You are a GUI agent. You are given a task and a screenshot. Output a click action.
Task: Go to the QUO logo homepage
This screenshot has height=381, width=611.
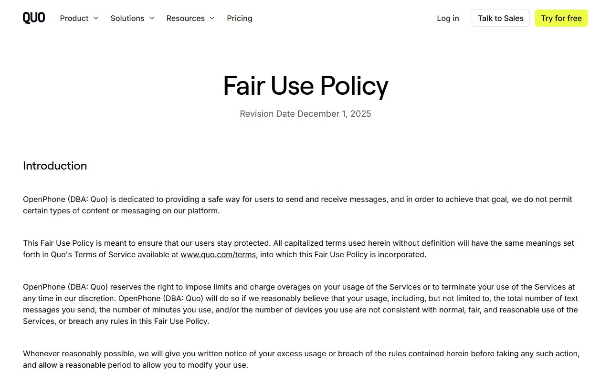[34, 18]
